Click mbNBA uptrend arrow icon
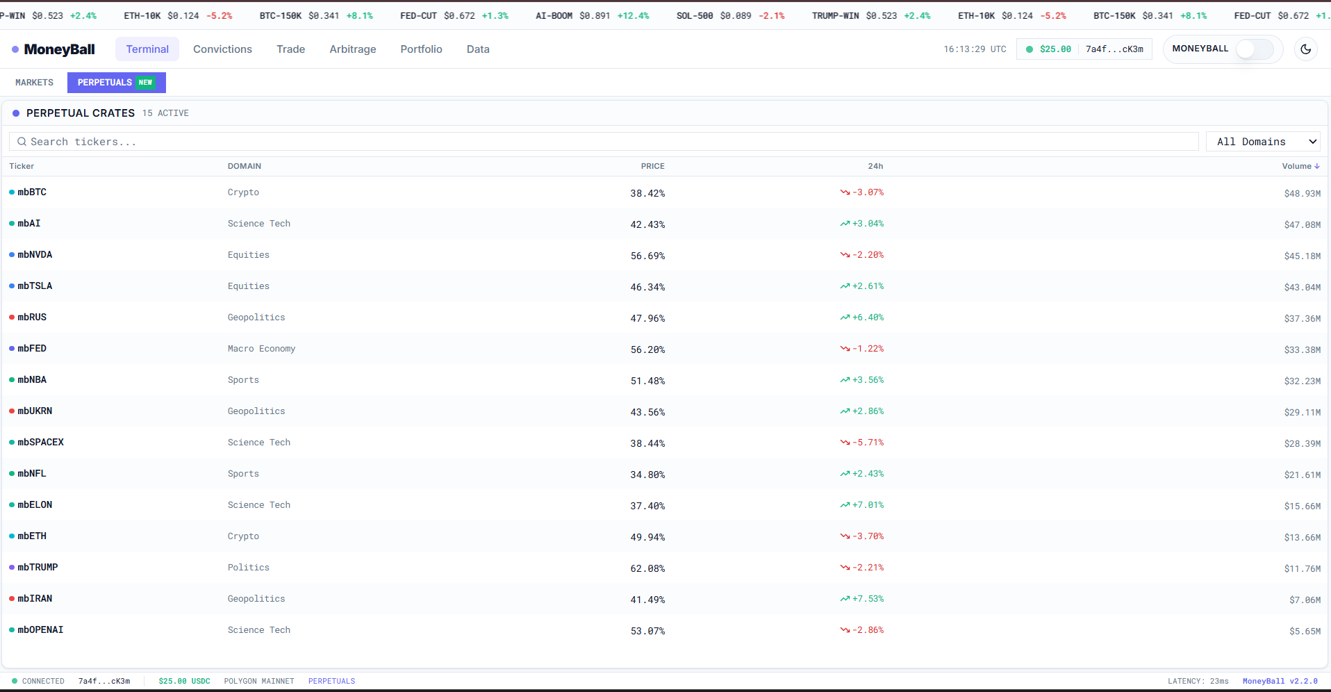The image size is (1331, 692). [x=845, y=380]
